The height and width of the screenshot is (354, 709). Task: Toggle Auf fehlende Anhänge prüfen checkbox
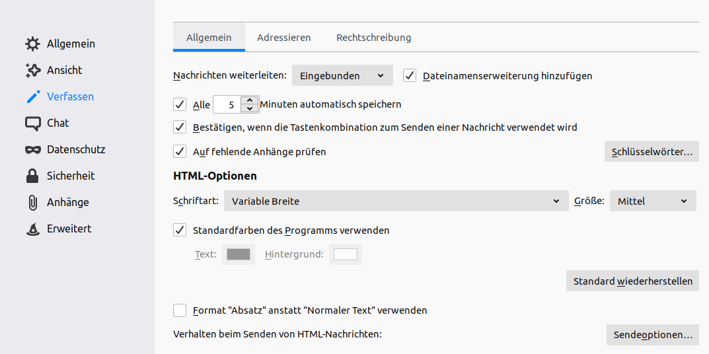tap(180, 151)
